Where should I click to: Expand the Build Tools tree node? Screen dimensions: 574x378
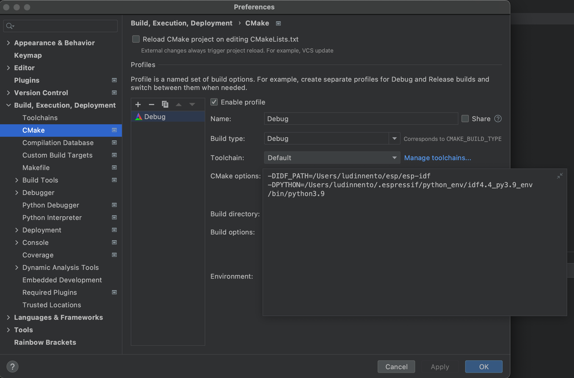click(x=17, y=180)
